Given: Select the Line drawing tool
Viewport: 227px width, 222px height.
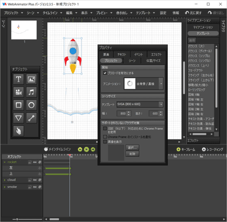Looking at the screenshot, I should [31, 118].
